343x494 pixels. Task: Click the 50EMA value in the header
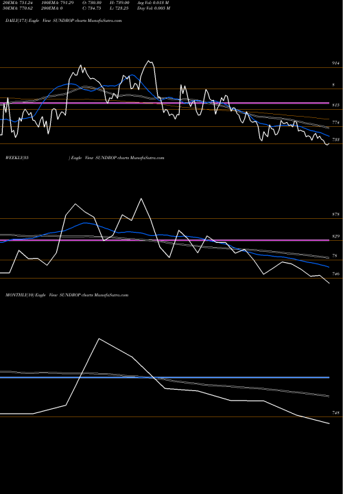[19, 8]
